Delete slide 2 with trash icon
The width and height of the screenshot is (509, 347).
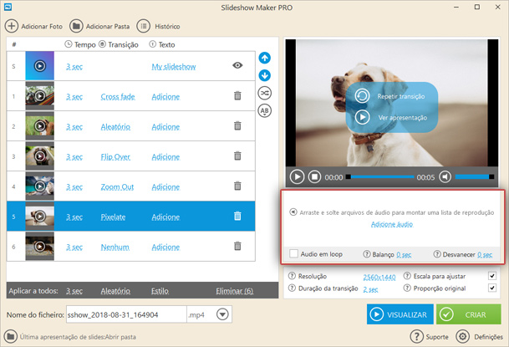(237, 126)
